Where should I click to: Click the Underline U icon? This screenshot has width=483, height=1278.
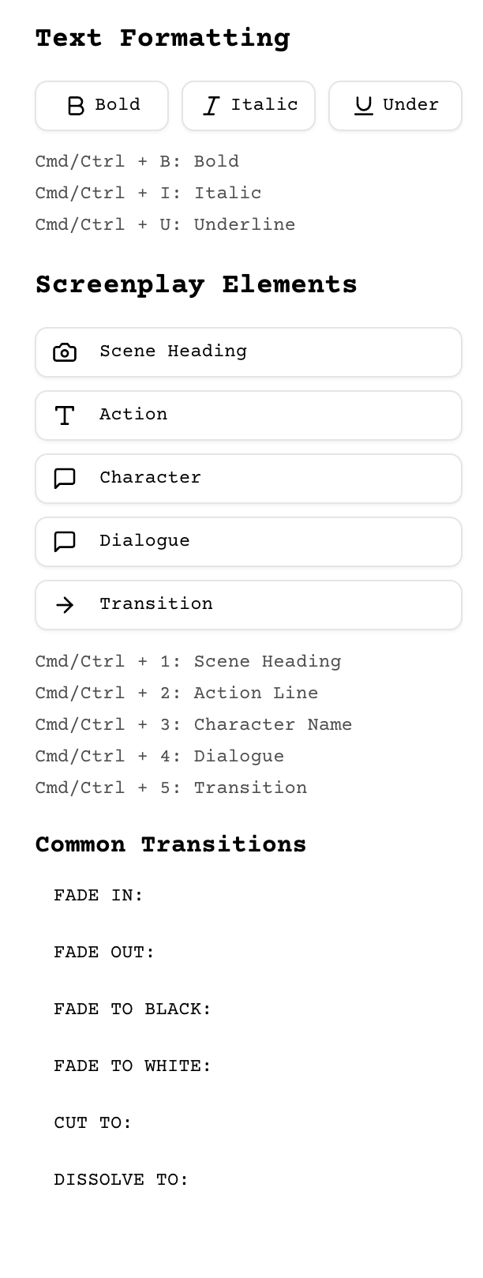coord(363,106)
